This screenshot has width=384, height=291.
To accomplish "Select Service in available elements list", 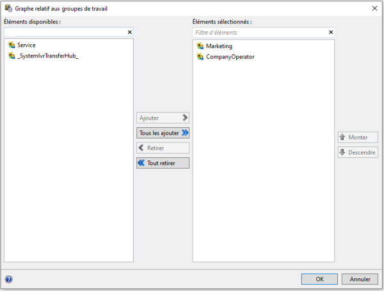I will coord(26,45).
